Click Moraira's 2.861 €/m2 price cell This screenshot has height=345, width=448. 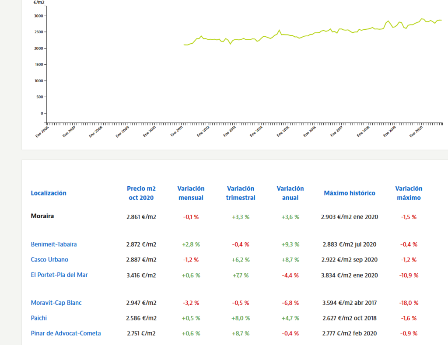pos(141,217)
